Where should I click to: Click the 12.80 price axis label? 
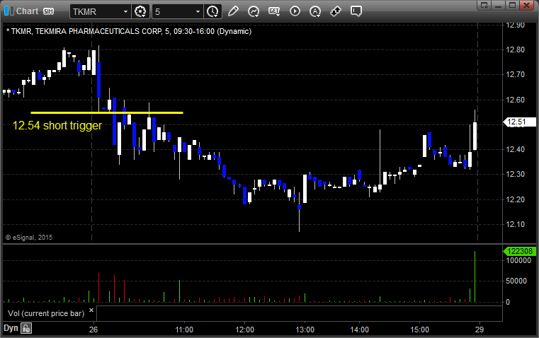click(516, 49)
